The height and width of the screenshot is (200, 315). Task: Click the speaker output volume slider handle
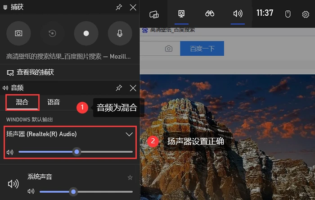(x=77, y=152)
